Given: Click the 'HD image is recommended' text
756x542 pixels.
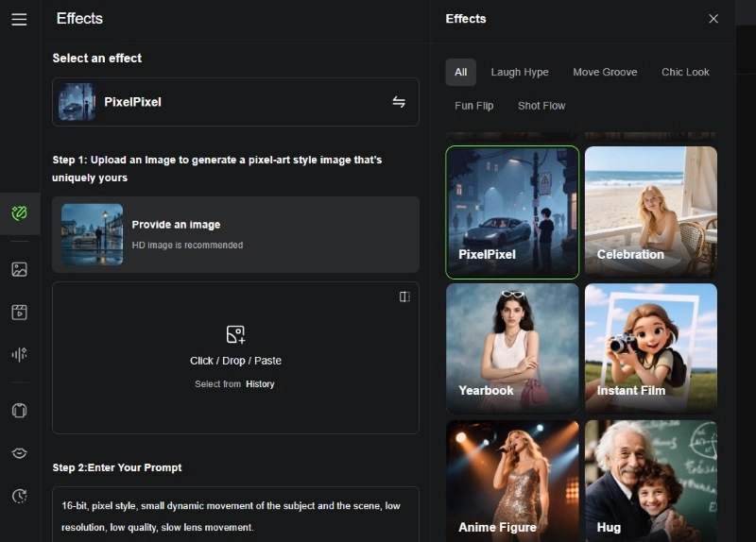Looking at the screenshot, I should [187, 246].
